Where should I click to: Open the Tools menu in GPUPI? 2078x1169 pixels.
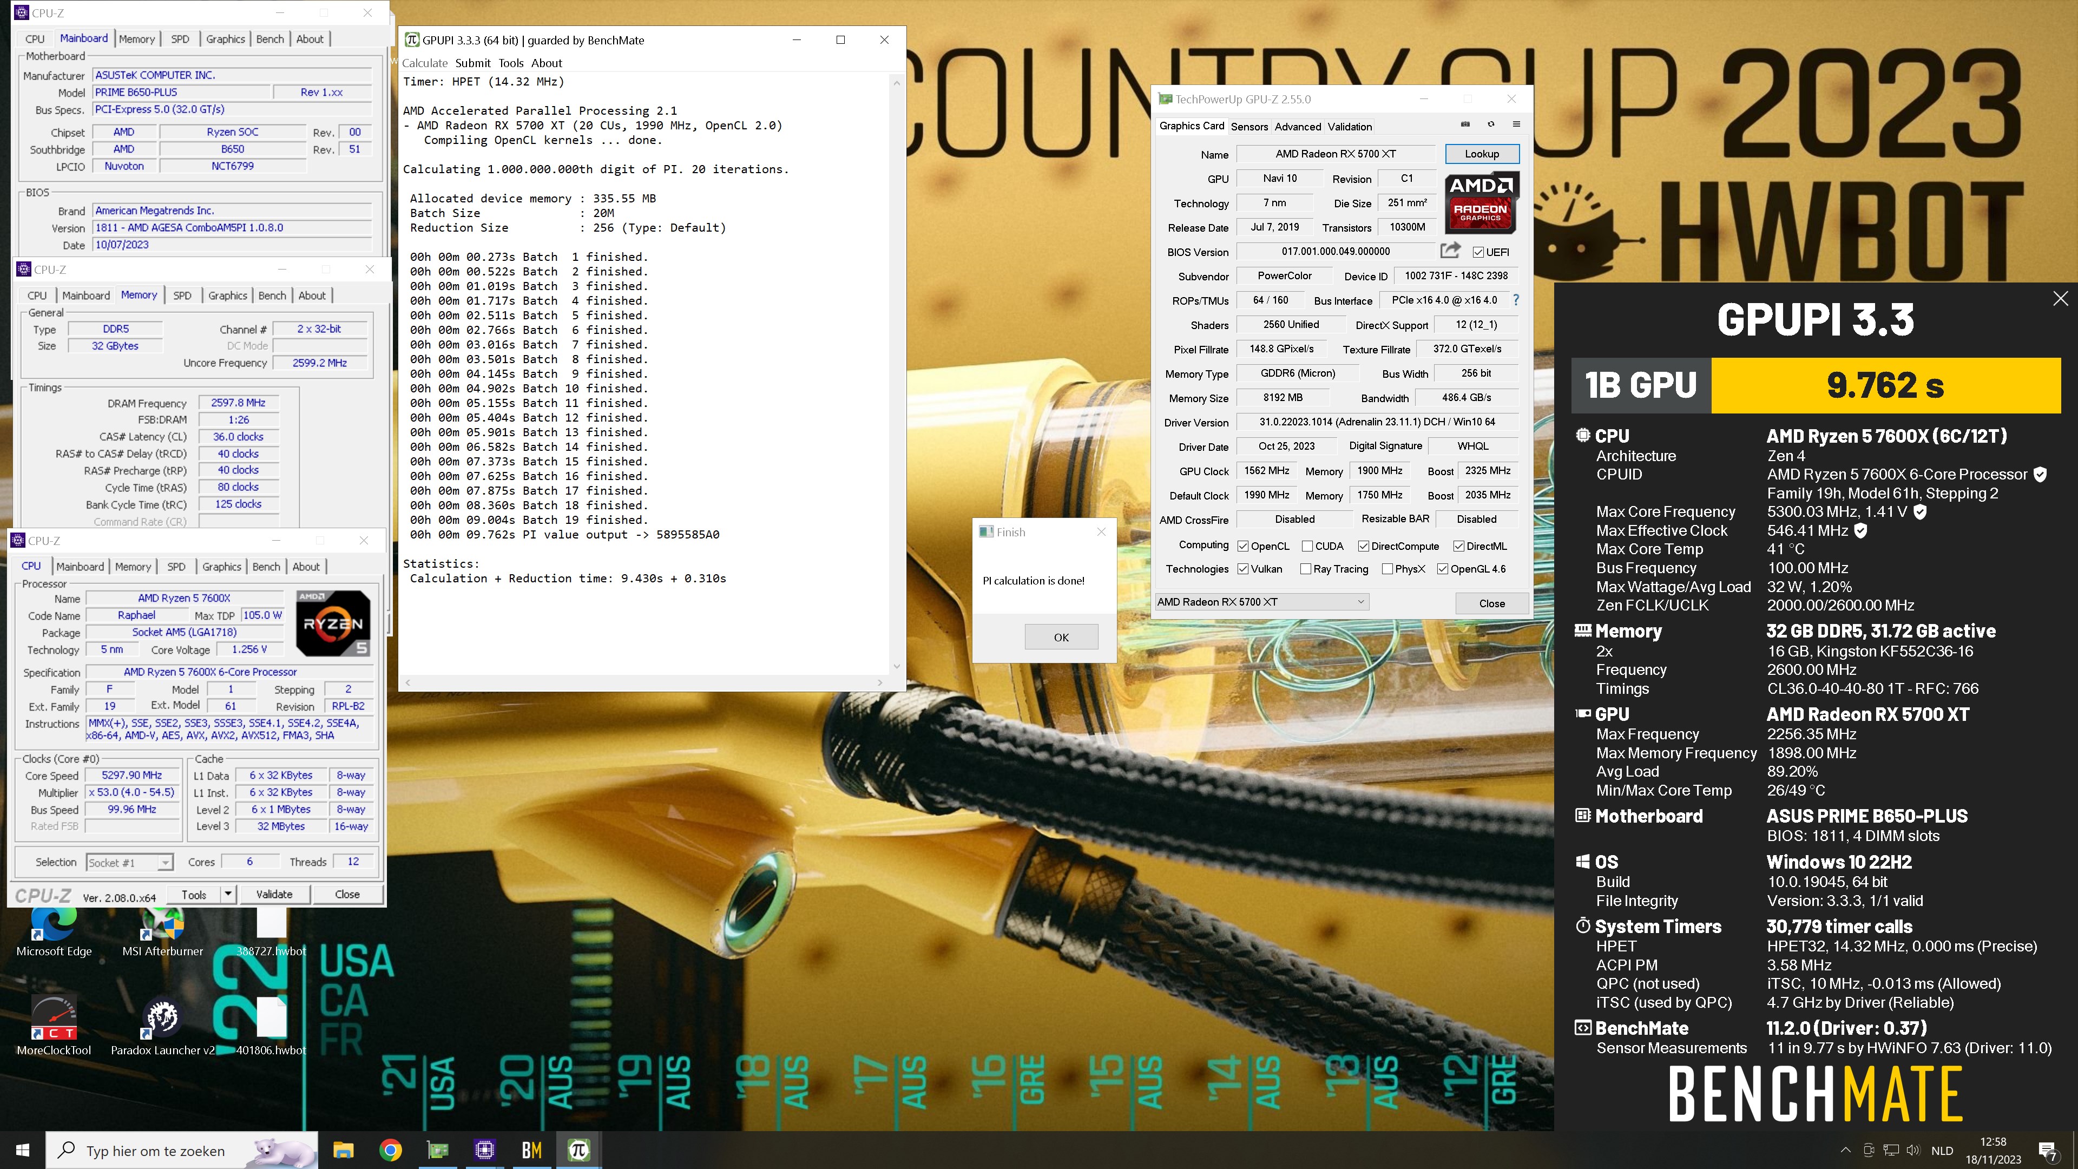[511, 63]
